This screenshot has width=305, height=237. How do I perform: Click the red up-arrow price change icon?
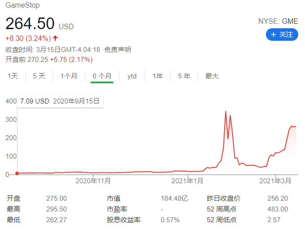[55, 38]
